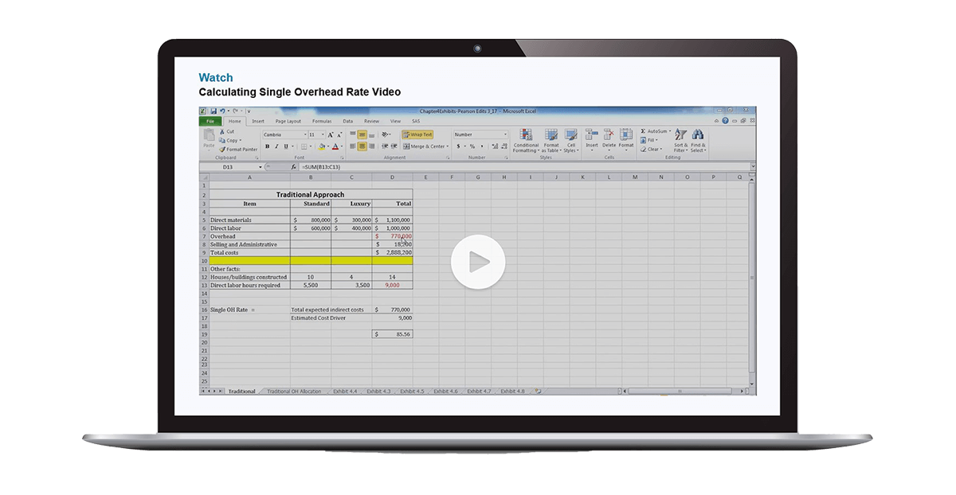The width and height of the screenshot is (956, 495).
Task: Click the Delete cells icon
Action: (x=609, y=135)
